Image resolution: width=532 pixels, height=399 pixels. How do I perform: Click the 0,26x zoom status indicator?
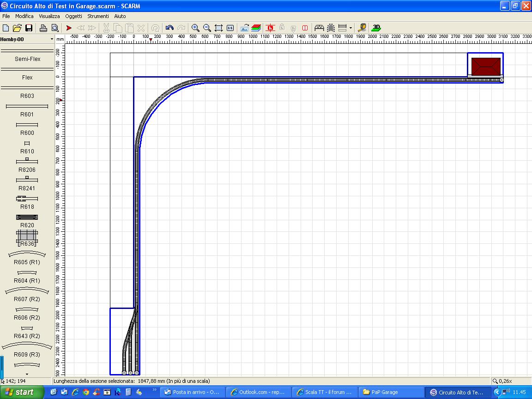tap(502, 381)
